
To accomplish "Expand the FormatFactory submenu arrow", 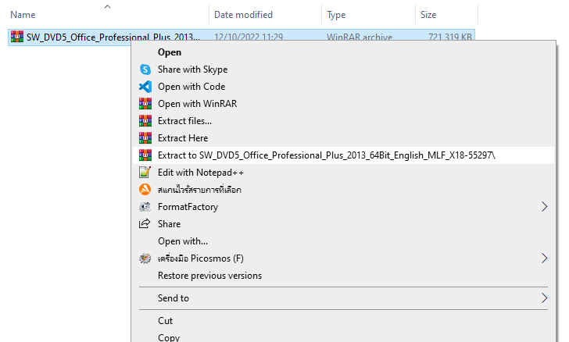I will coord(544,207).
